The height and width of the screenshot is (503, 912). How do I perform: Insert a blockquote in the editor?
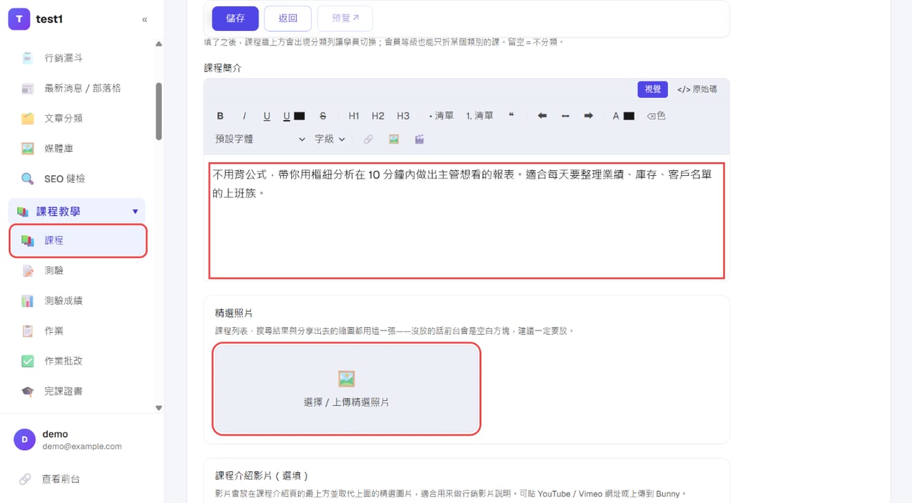click(511, 116)
